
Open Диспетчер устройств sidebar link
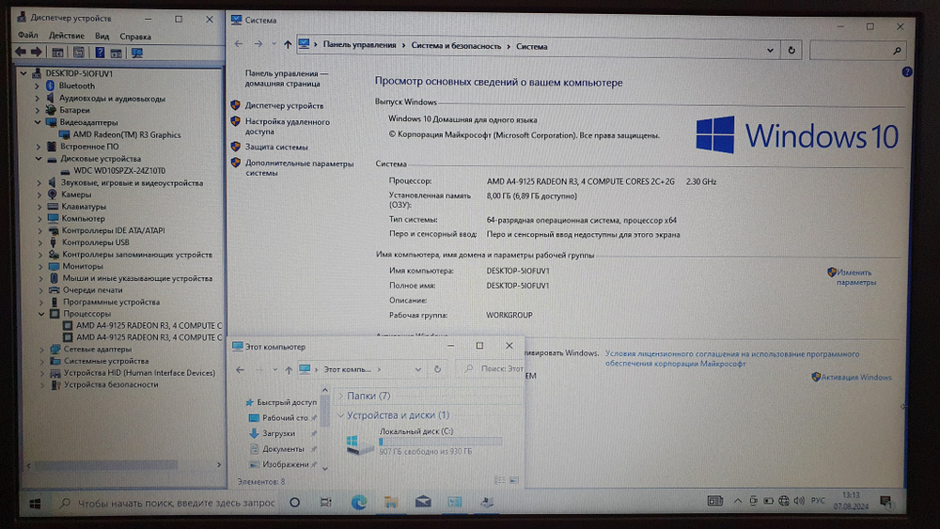pos(284,105)
